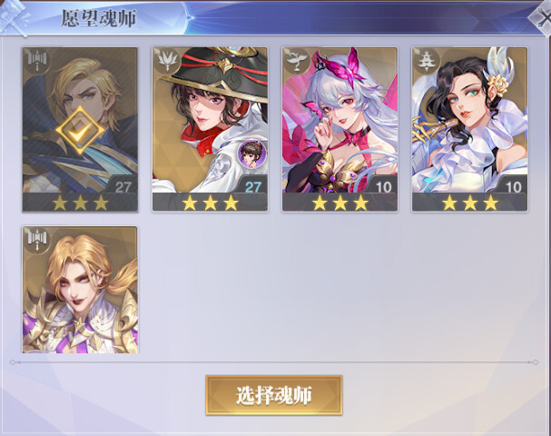Close the wish soul master dialog
The image size is (551, 436).
(543, 17)
